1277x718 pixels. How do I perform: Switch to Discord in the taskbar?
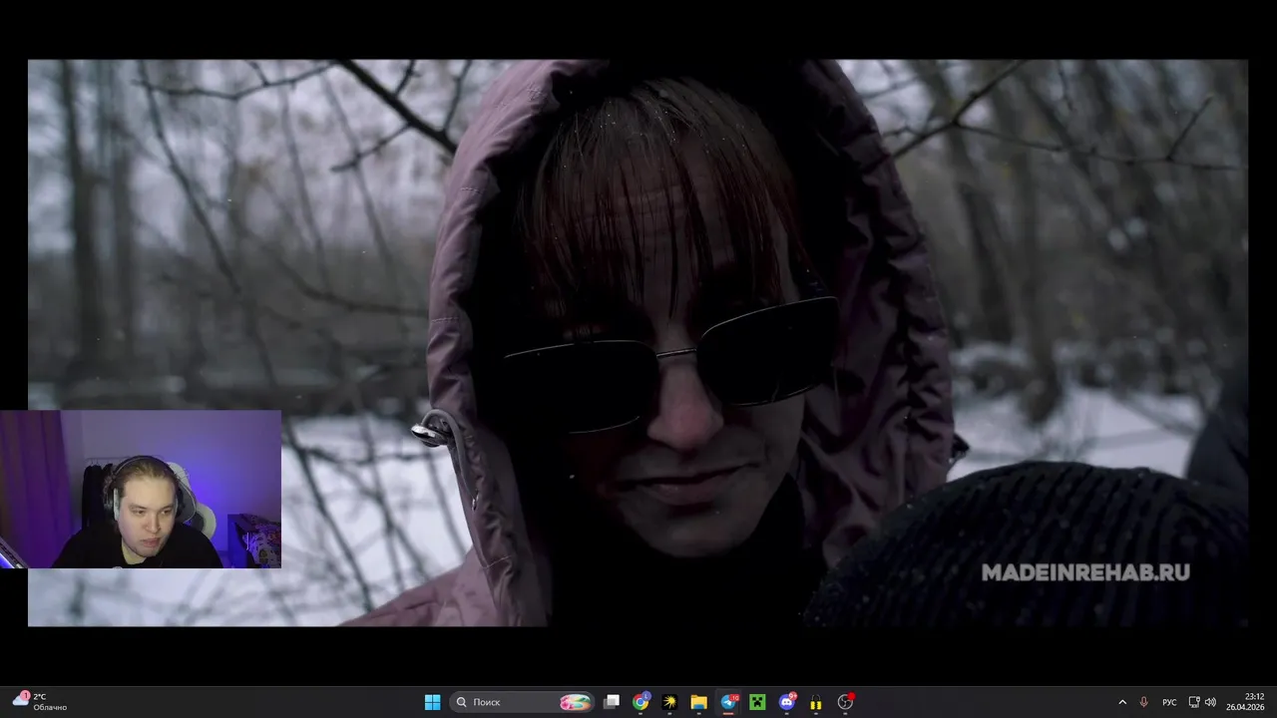click(786, 702)
